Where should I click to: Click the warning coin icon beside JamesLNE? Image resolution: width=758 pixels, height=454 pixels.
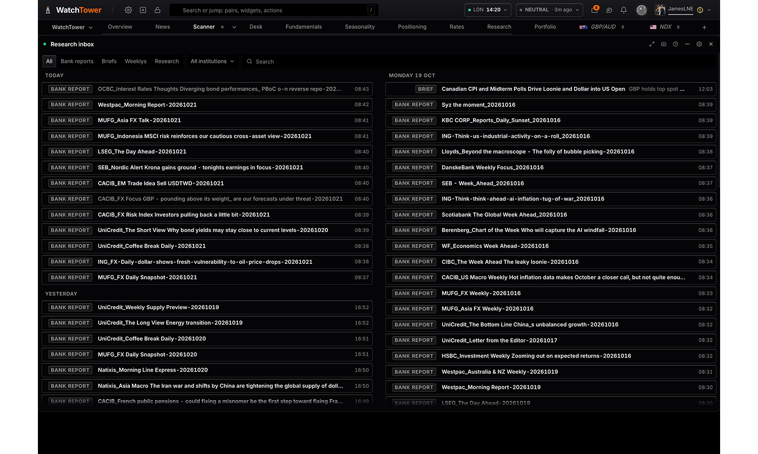point(700,10)
